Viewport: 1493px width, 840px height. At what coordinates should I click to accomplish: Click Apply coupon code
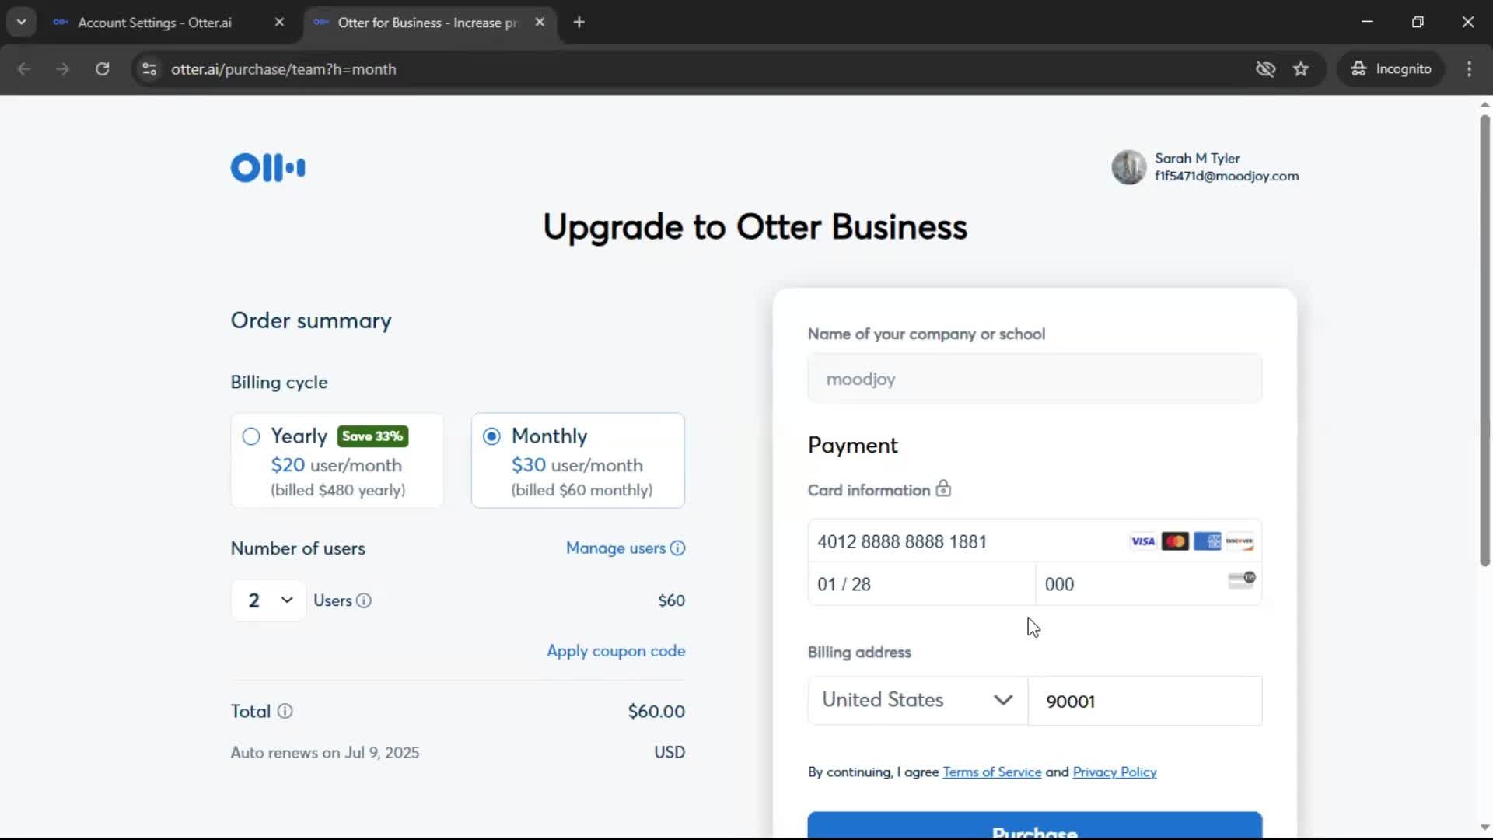[x=616, y=651]
